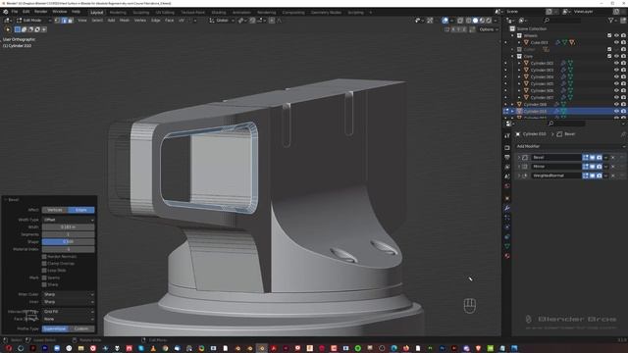Toggle the snapping magnet icon
Screen dimensions: 628x353
pos(253,20)
